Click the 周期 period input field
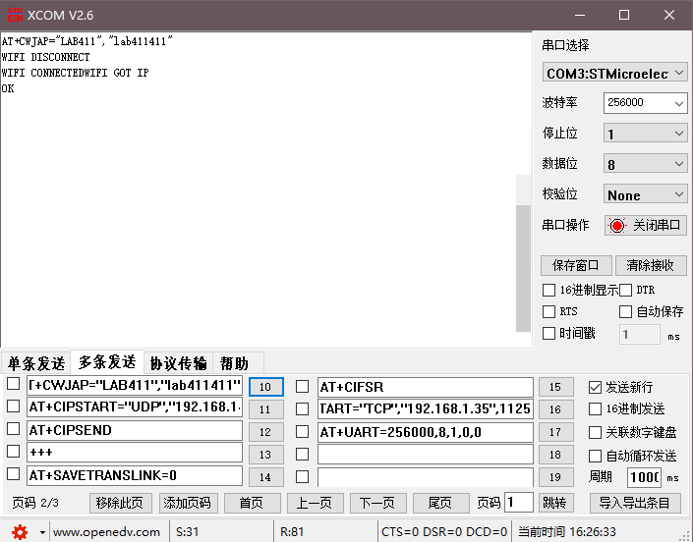Viewport: 693px width, 542px height. coord(644,477)
